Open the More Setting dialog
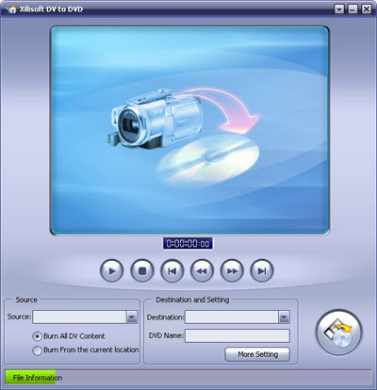Screen dimensions: 377x390 (257, 354)
